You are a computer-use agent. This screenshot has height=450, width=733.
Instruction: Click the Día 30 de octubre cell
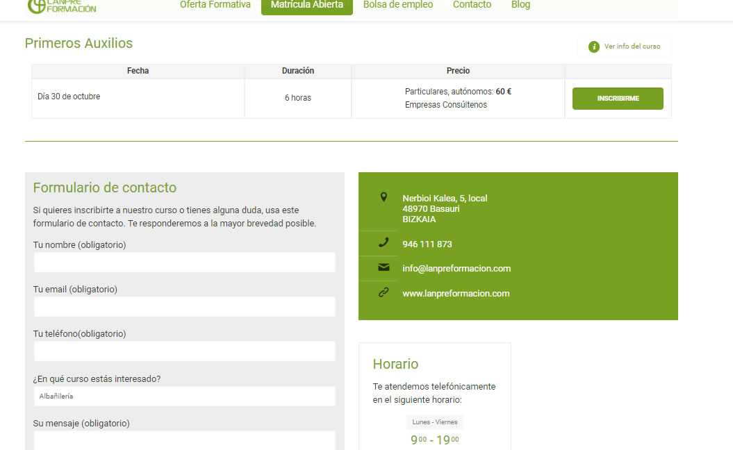click(x=138, y=98)
